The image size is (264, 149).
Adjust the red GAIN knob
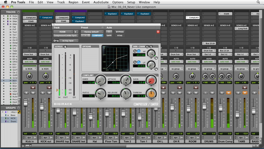pyautogui.click(x=151, y=81)
